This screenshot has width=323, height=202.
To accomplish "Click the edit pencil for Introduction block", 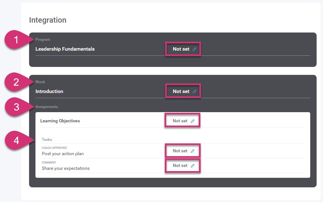I will pos(194,91).
